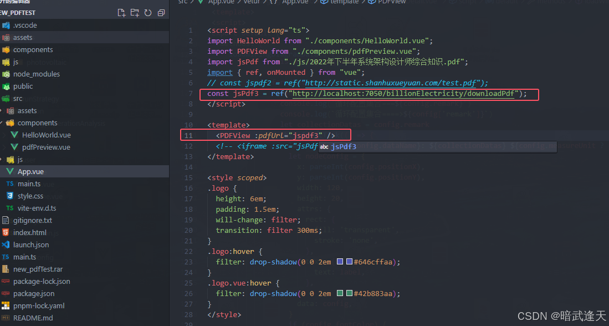The width and height of the screenshot is (609, 326).
Task: Click the icon beside pnpm-lock.yaml
Action: click(x=6, y=306)
